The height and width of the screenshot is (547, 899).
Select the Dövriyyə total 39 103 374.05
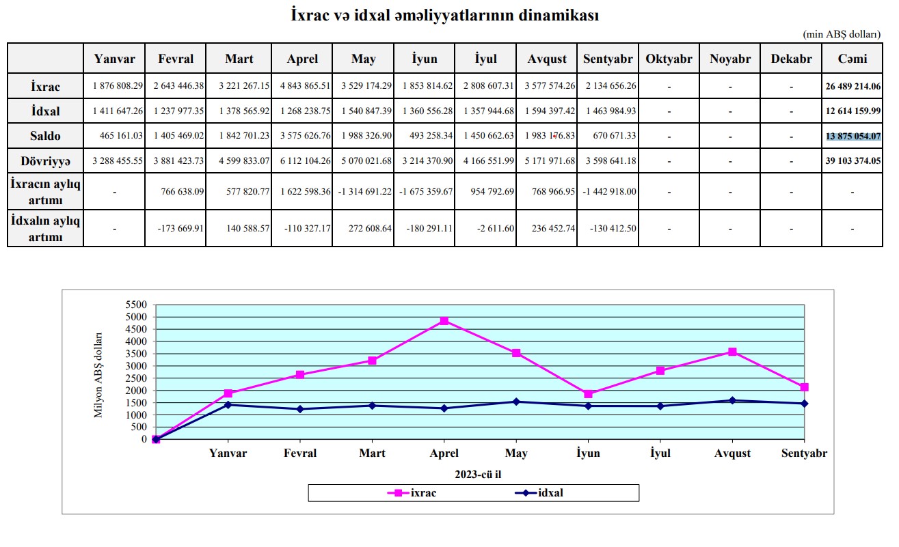[x=853, y=160]
